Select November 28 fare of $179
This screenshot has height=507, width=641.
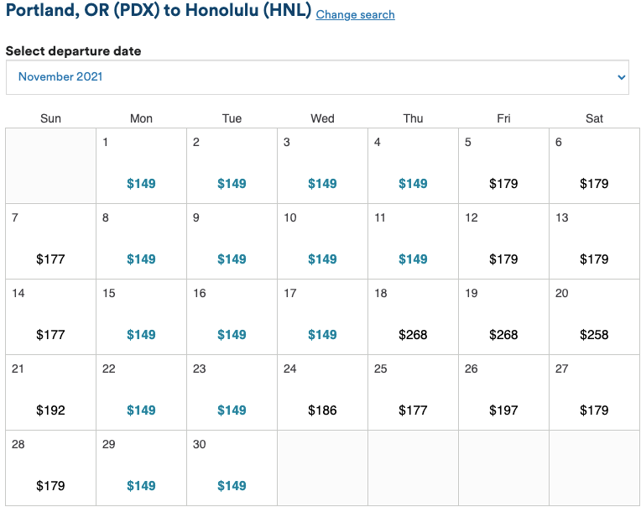[x=50, y=486]
